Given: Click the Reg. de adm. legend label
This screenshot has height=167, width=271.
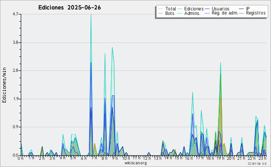Looking at the screenshot, I should (225, 13).
